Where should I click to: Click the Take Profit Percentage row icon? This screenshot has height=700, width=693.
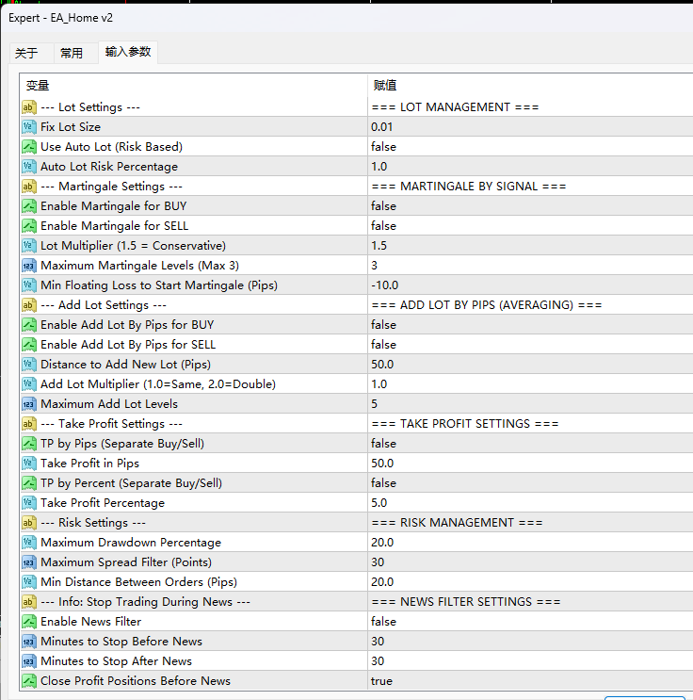pos(28,503)
